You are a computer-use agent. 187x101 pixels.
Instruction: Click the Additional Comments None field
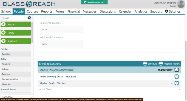click(61, 44)
